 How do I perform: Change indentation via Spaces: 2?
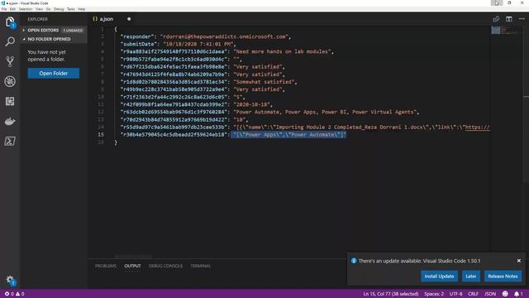(x=434, y=294)
